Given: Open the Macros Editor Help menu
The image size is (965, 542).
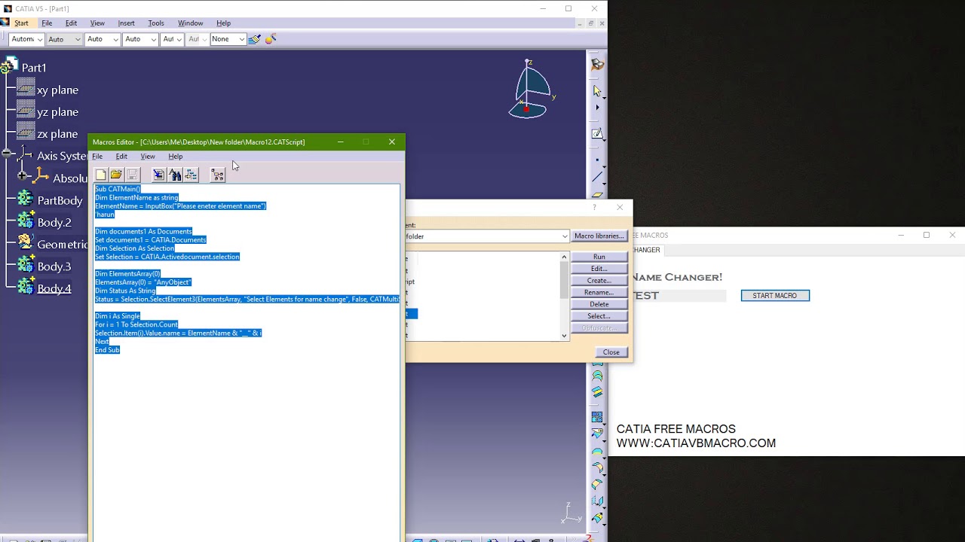Looking at the screenshot, I should pyautogui.click(x=175, y=157).
